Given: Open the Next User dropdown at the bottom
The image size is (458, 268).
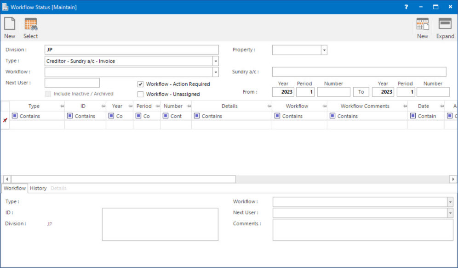Looking at the screenshot, I should tap(449, 212).
